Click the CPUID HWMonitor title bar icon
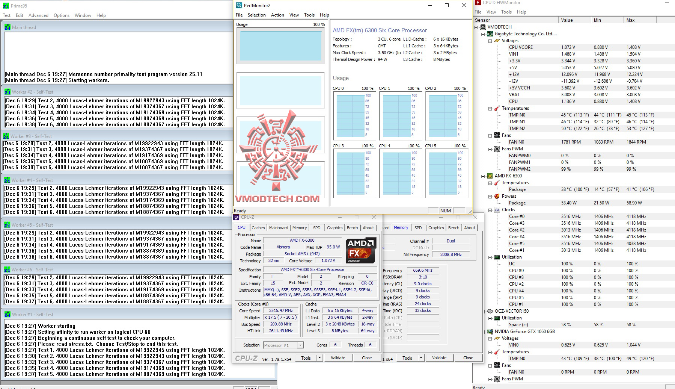This screenshot has width=675, height=389. click(x=478, y=3)
